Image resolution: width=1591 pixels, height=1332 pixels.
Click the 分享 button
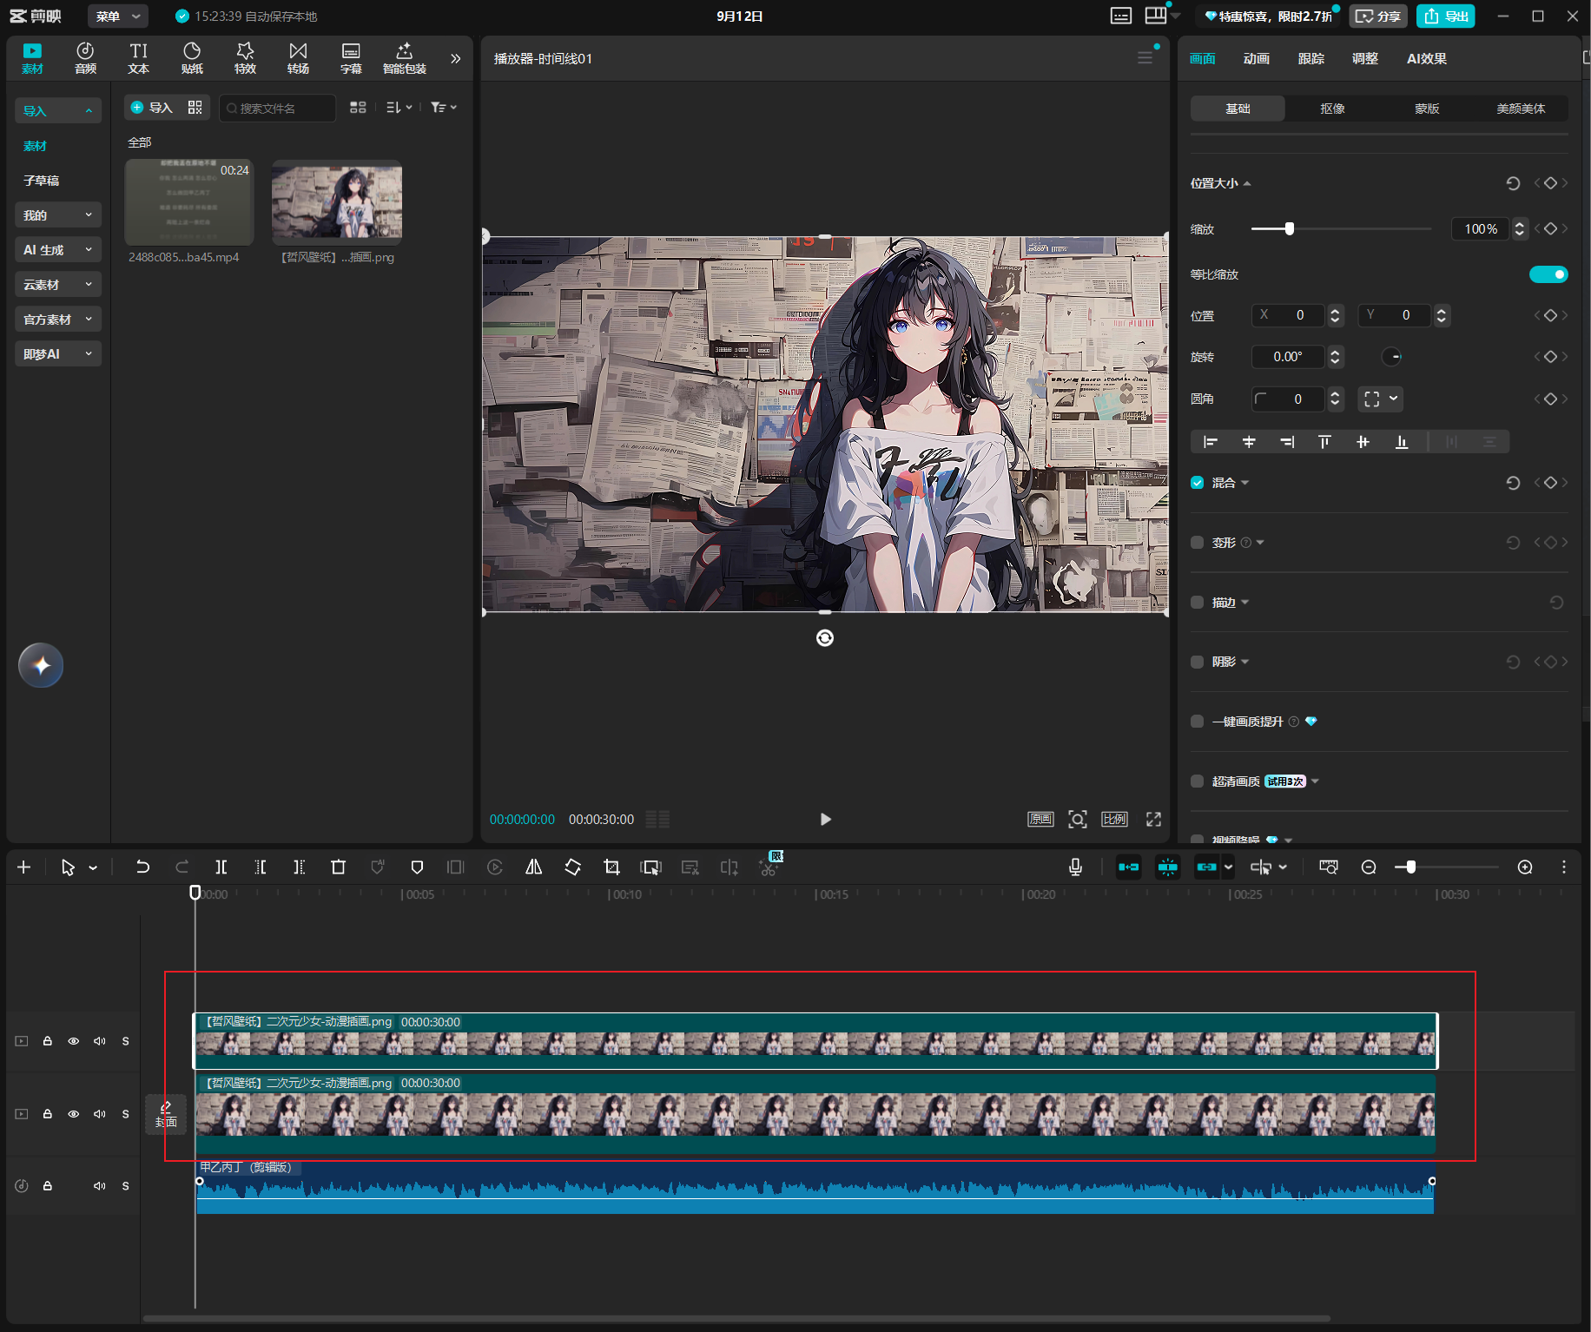click(1378, 16)
